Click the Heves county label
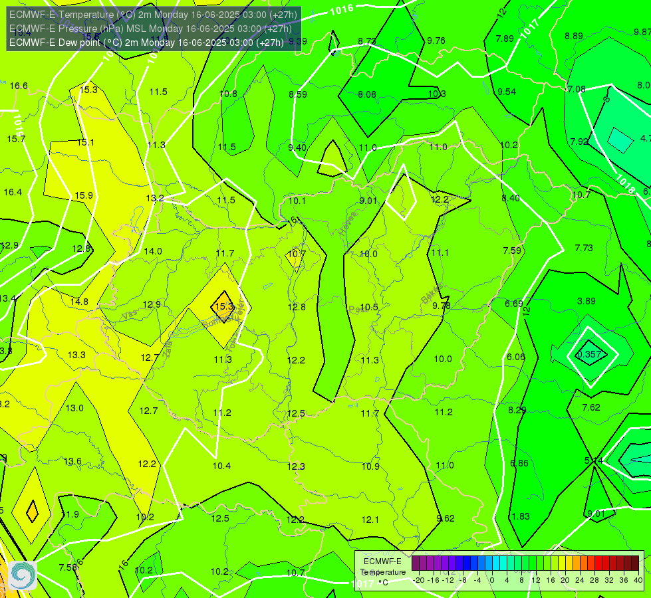Viewport: 651px width, 598px height. click(348, 223)
